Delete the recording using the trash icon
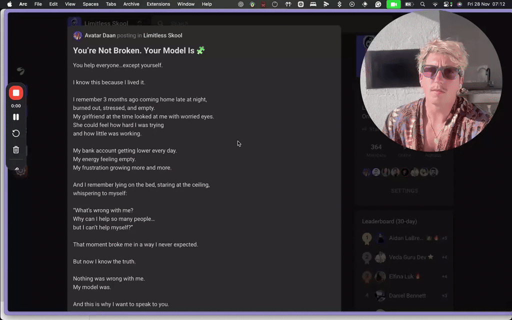This screenshot has width=512, height=320. click(15, 149)
